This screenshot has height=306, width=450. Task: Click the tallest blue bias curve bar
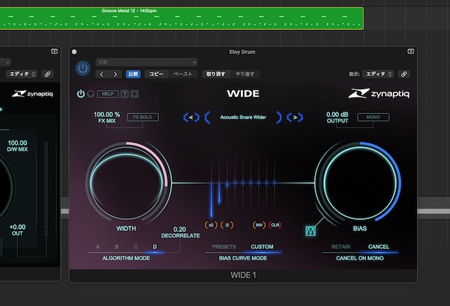[211, 199]
